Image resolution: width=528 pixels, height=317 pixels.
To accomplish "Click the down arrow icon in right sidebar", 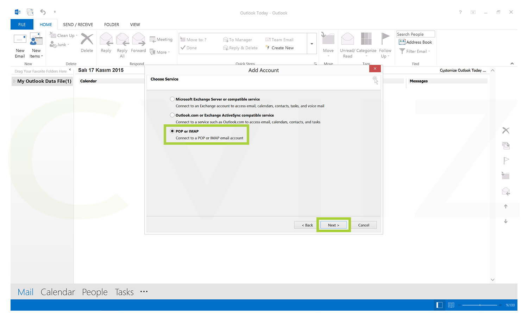I will pos(506,221).
